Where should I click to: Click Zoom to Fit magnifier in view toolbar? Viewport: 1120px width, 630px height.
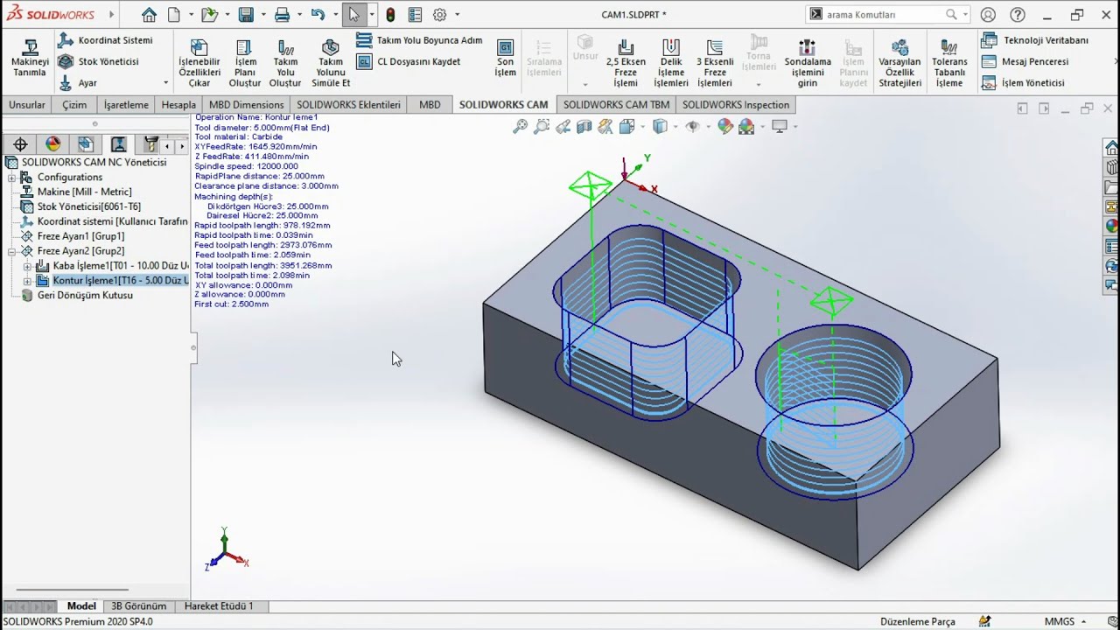tap(520, 127)
